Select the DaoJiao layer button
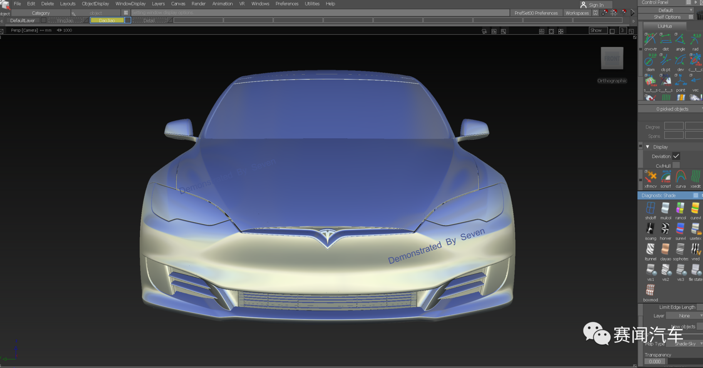The image size is (703, 368). coord(107,20)
